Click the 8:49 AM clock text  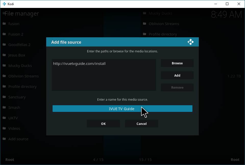coord(226,15)
